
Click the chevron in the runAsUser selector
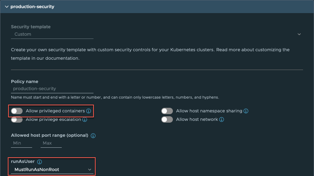[x=90, y=170]
